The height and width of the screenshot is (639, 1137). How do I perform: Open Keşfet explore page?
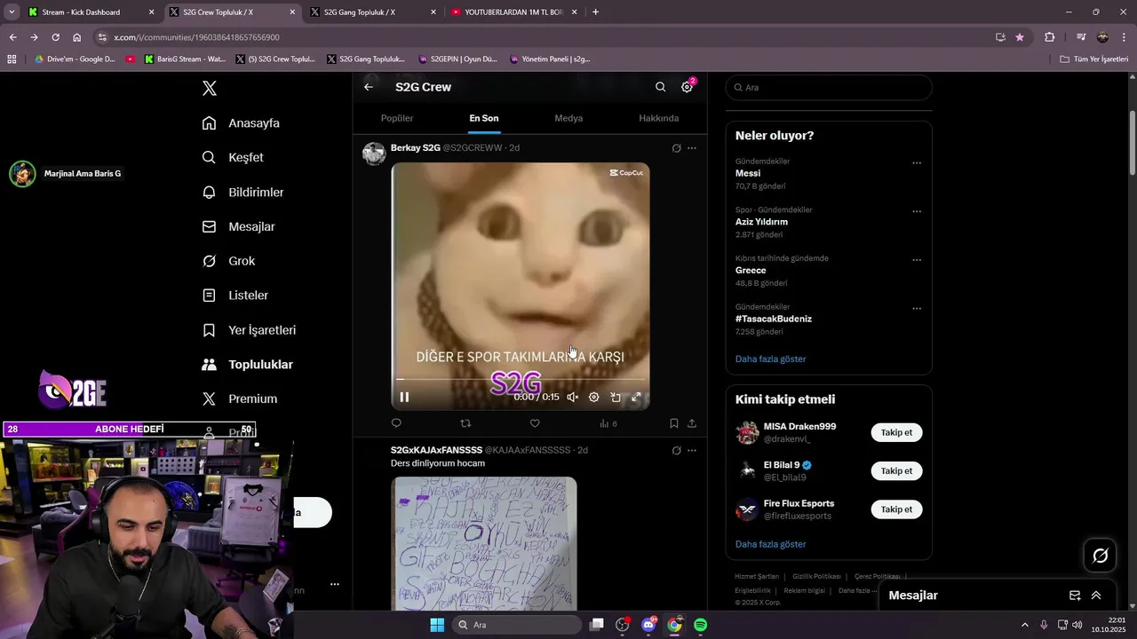[x=233, y=157]
